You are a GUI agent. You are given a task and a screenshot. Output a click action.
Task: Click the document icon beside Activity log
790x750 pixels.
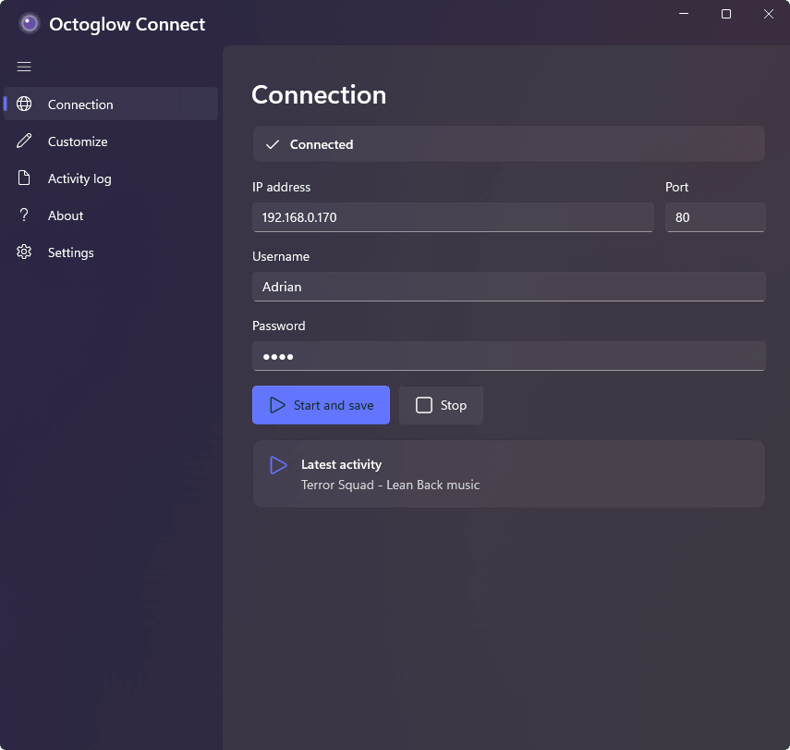[24, 178]
